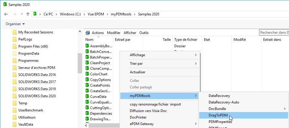Click the PDM vault icon in address bar

35,14
